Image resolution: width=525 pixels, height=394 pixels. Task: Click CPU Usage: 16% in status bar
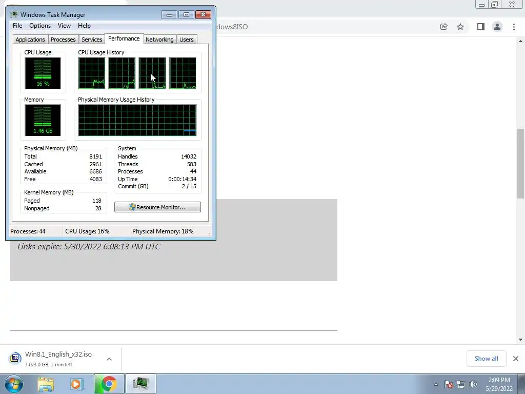(87, 231)
